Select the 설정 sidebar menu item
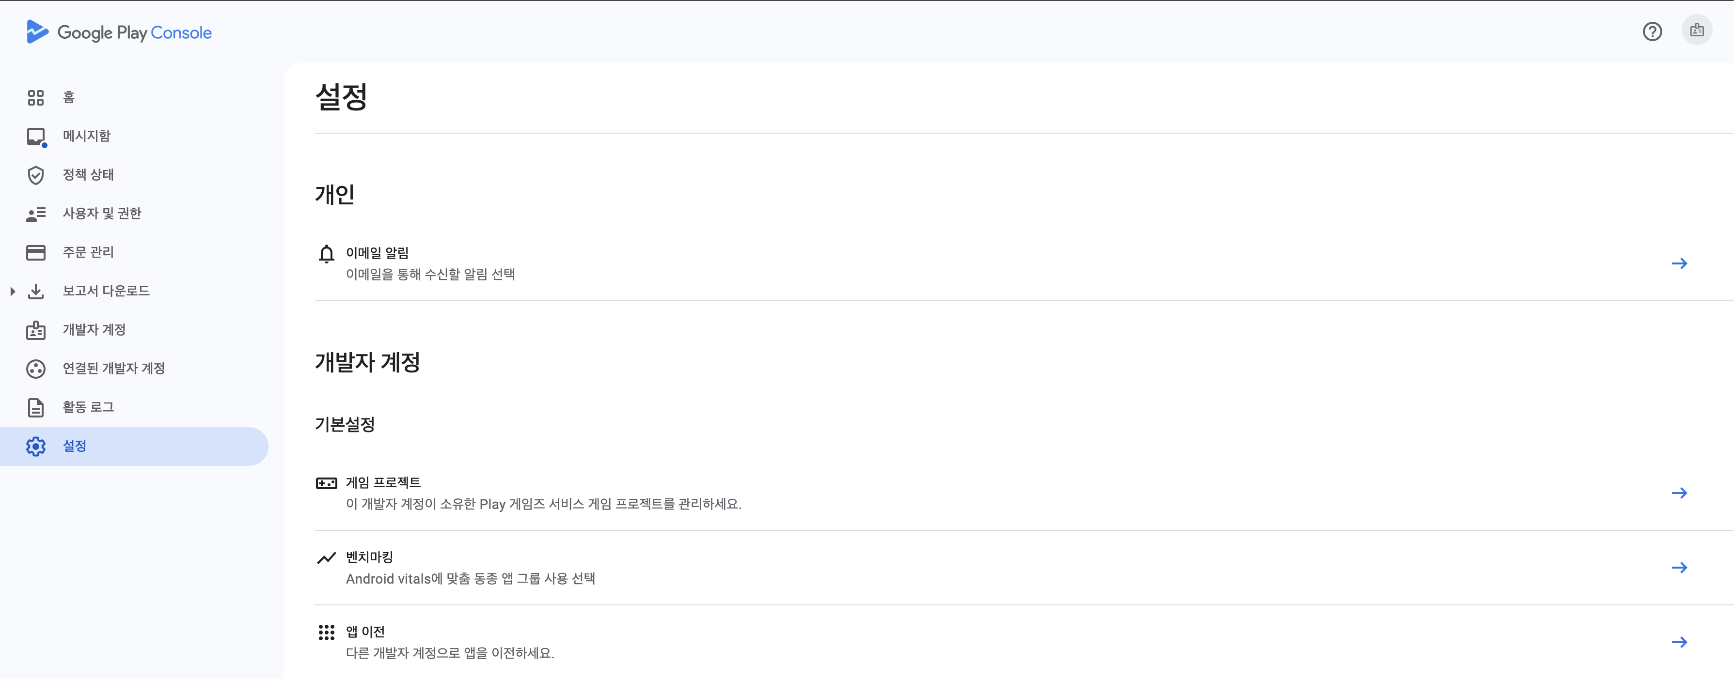This screenshot has width=1734, height=679. click(74, 446)
